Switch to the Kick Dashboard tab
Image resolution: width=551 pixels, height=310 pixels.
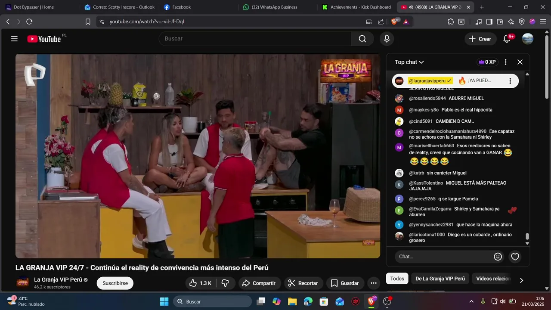356,7
